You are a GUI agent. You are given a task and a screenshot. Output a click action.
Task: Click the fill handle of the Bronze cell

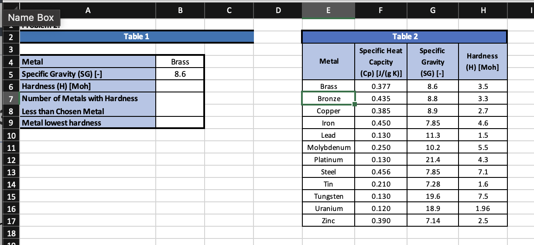click(x=355, y=105)
